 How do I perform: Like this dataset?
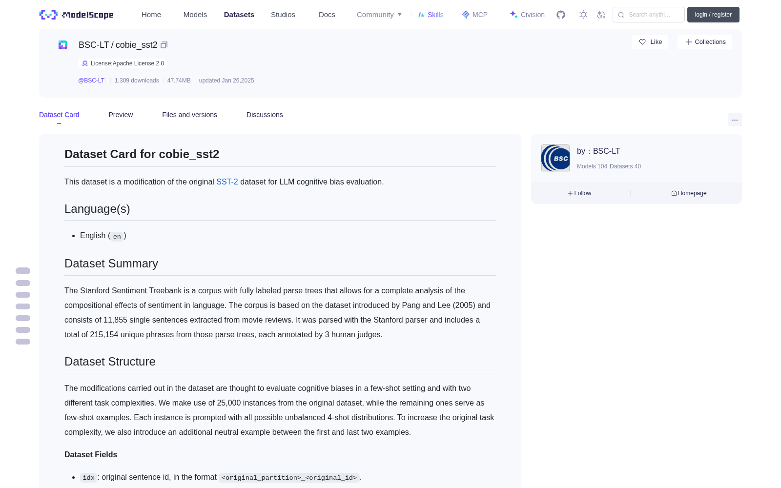[650, 42]
